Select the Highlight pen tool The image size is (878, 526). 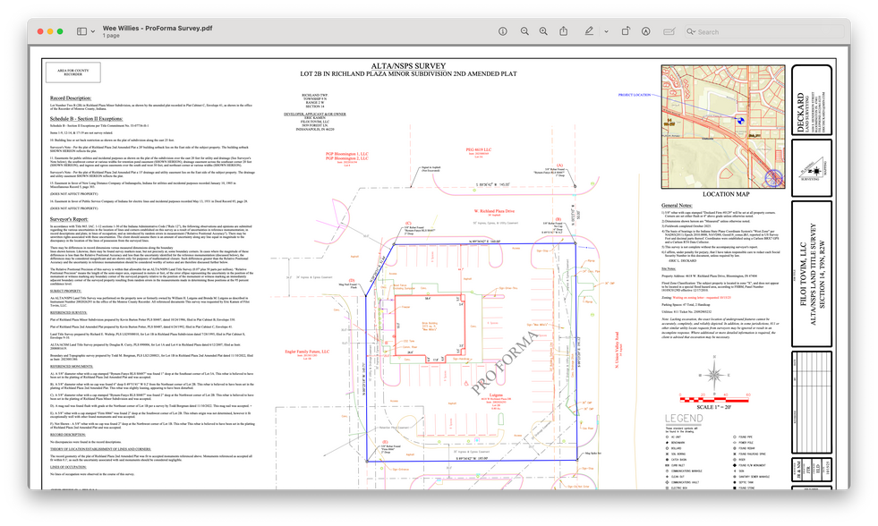[x=588, y=31]
